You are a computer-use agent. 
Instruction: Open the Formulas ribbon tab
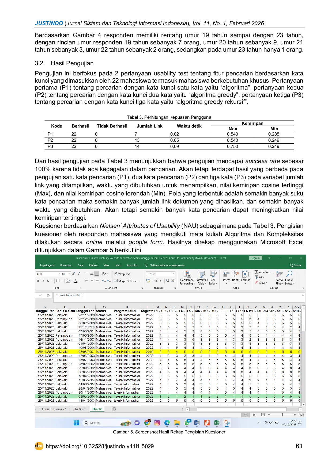pyautogui.click(x=66, y=266)
